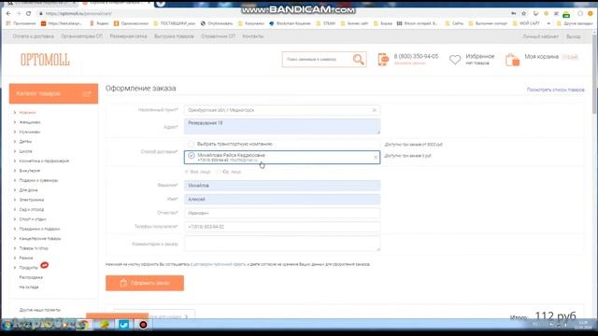Click the browser forward arrow
This screenshot has width=598, height=336.
(19, 13)
